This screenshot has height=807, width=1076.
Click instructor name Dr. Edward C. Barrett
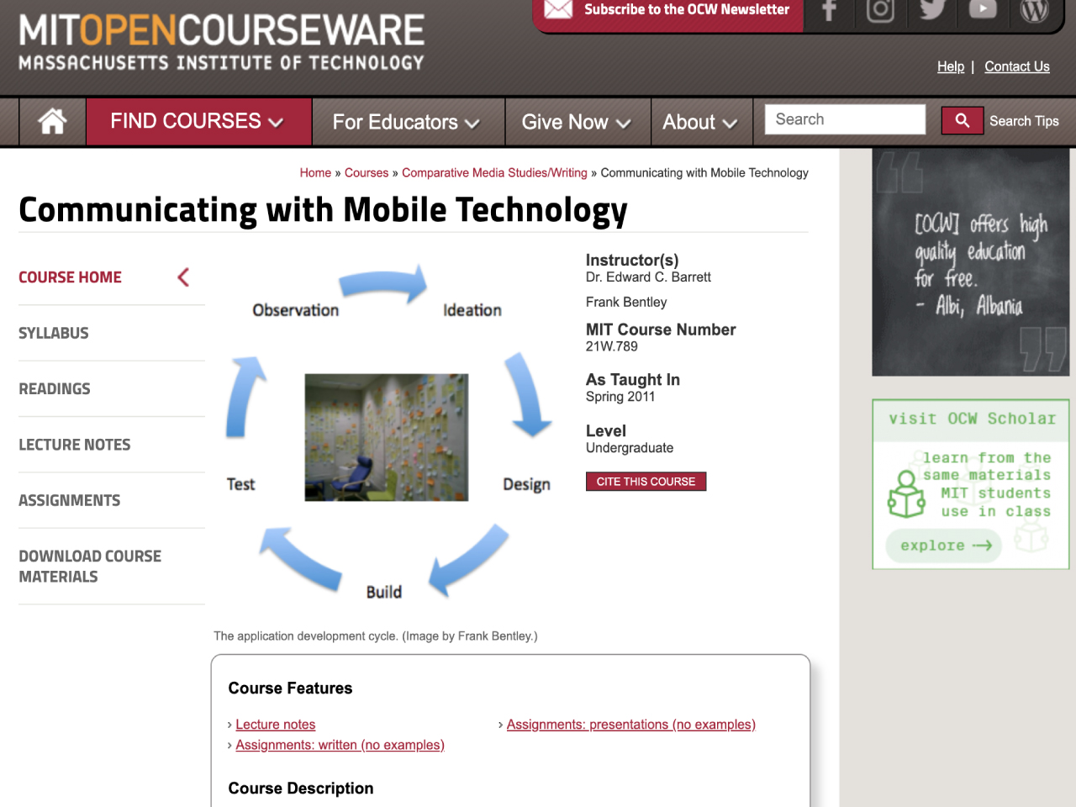point(648,277)
